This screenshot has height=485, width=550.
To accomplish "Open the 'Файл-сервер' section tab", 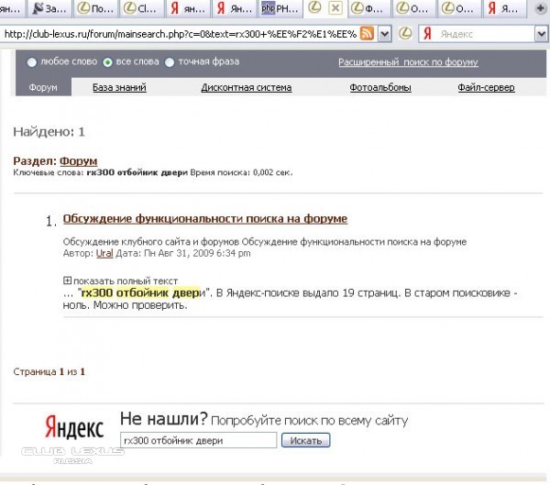I will 486,88.
